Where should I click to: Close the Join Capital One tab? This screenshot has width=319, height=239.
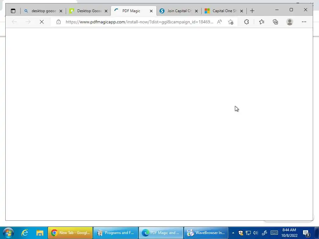196,11
